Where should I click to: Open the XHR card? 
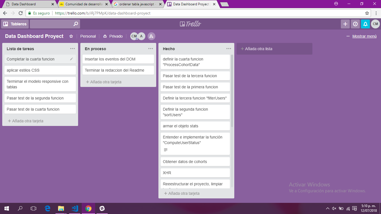(195, 173)
